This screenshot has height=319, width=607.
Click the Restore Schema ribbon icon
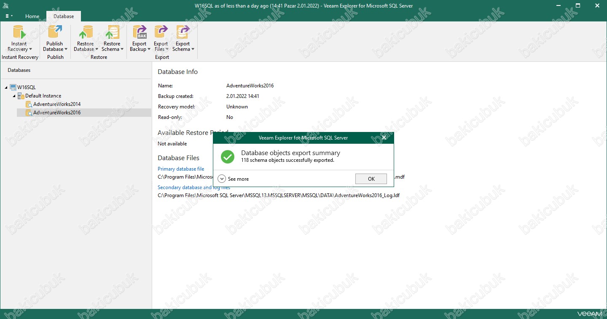point(112,32)
